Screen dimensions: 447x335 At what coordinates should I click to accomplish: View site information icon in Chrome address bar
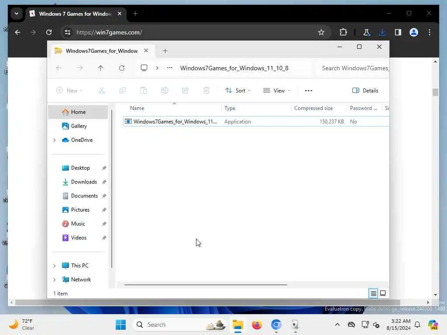(68, 32)
